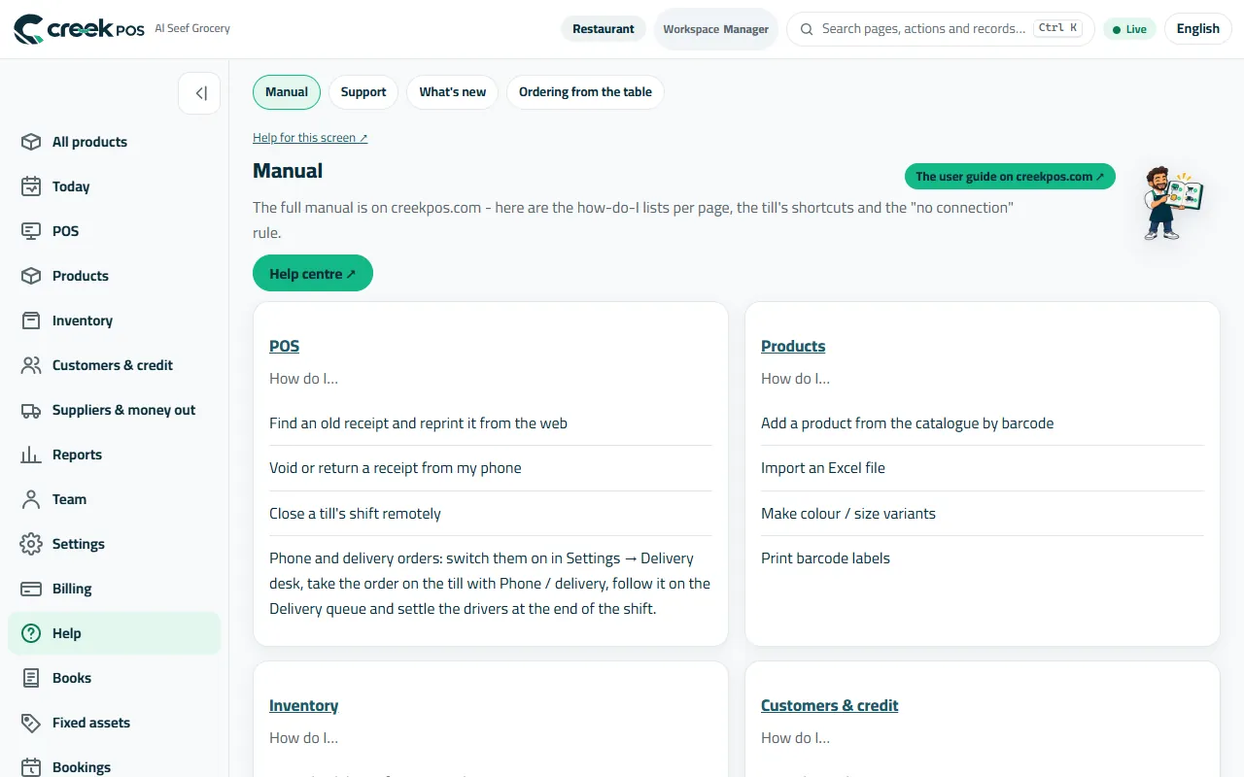Open Inventory box icon in sidebar

pyautogui.click(x=31, y=321)
